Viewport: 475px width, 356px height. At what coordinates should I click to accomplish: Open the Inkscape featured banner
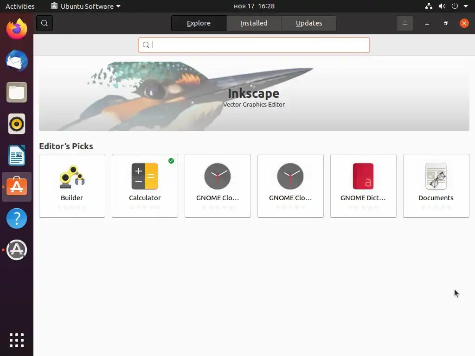tap(254, 96)
